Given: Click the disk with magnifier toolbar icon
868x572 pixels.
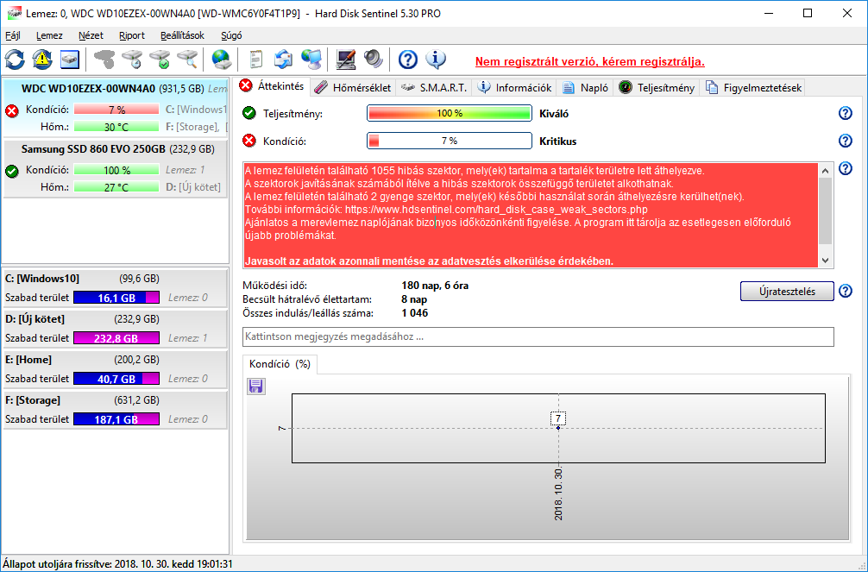Looking at the screenshot, I should point(187,60).
